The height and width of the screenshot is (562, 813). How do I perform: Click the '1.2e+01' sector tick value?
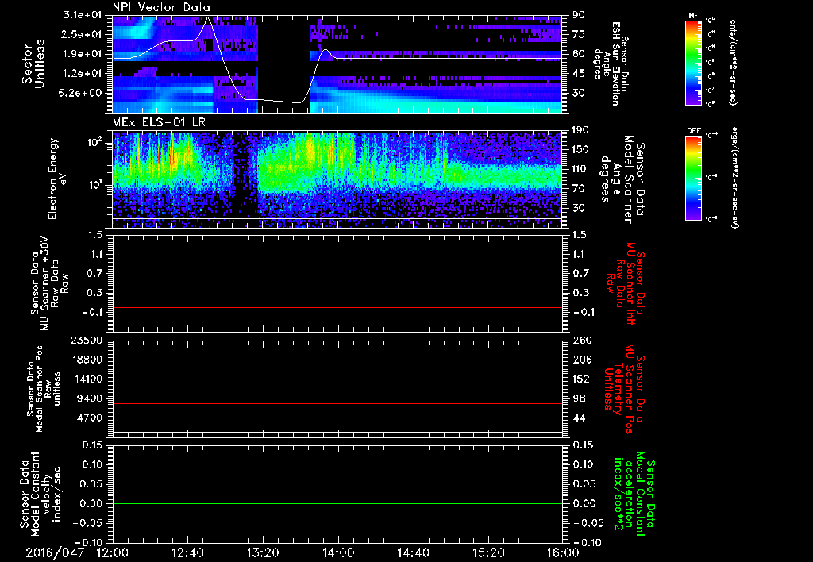click(83, 74)
